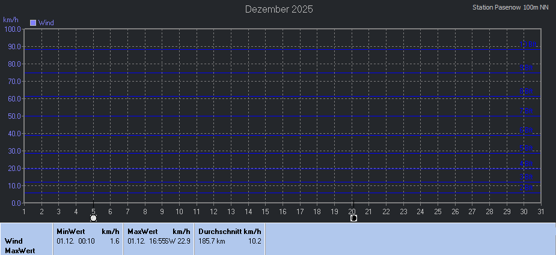The image size is (556, 255).
Task: Select the 2 Bft marker on the right
Action: point(527,188)
